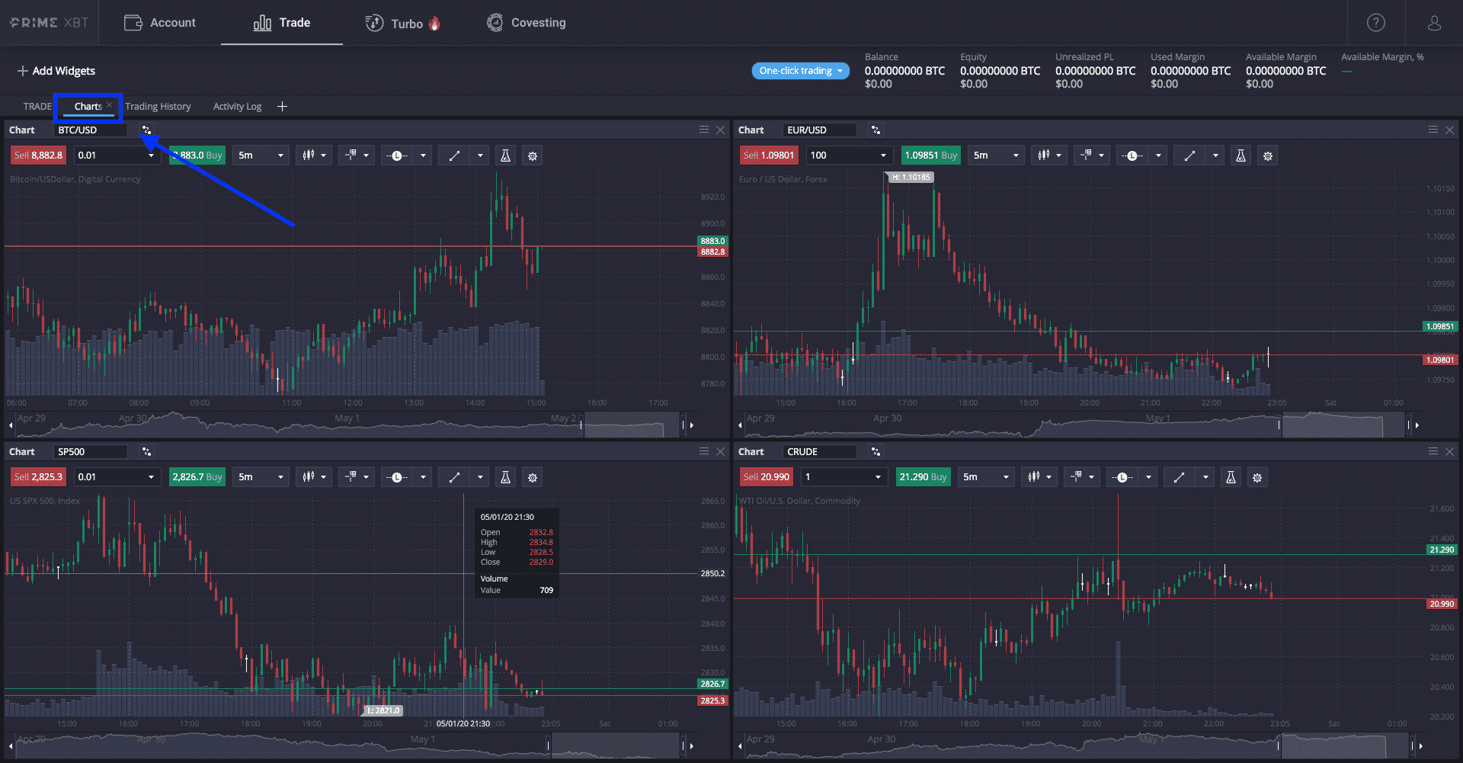The height and width of the screenshot is (763, 1463).
Task: Expand the quantity 1 dropdown in CRUDE chart
Action: click(878, 477)
